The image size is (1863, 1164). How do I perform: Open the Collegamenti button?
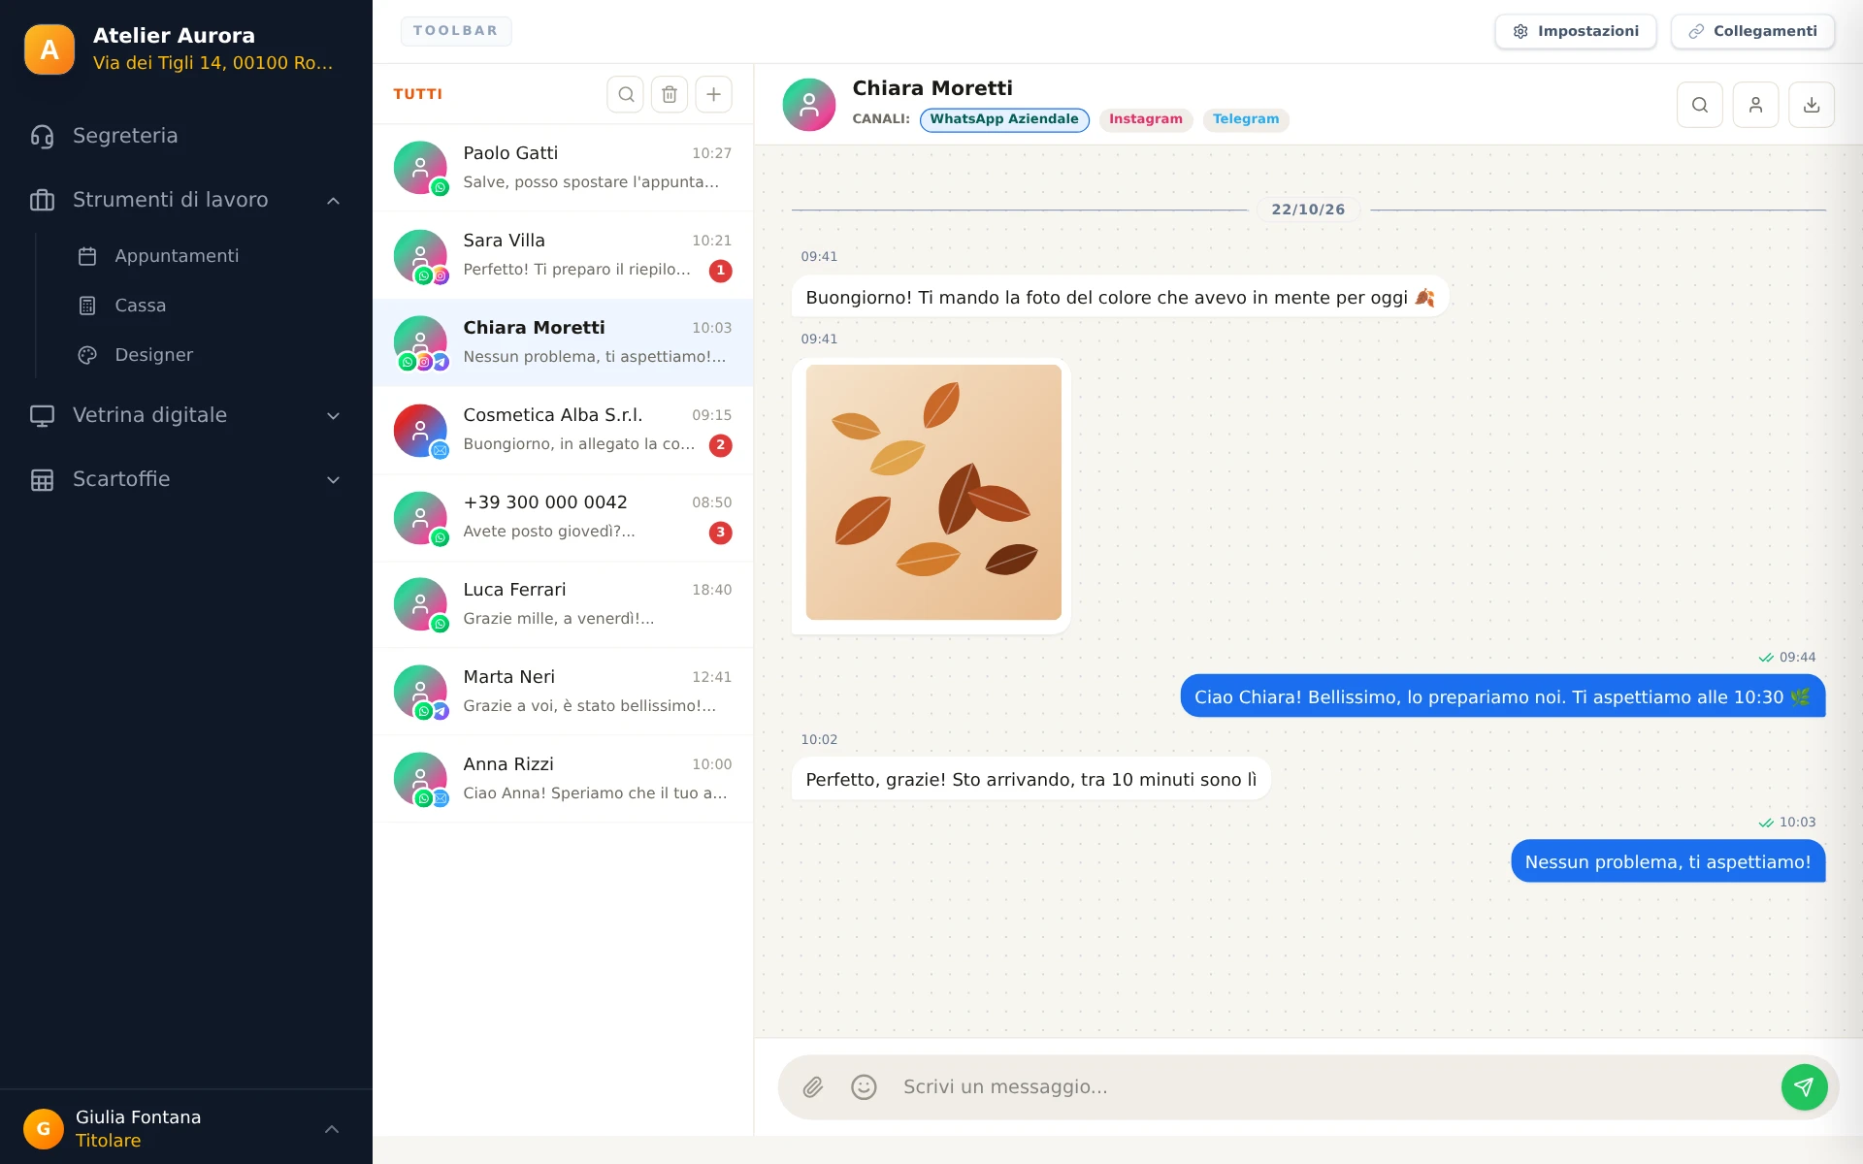1752,31
